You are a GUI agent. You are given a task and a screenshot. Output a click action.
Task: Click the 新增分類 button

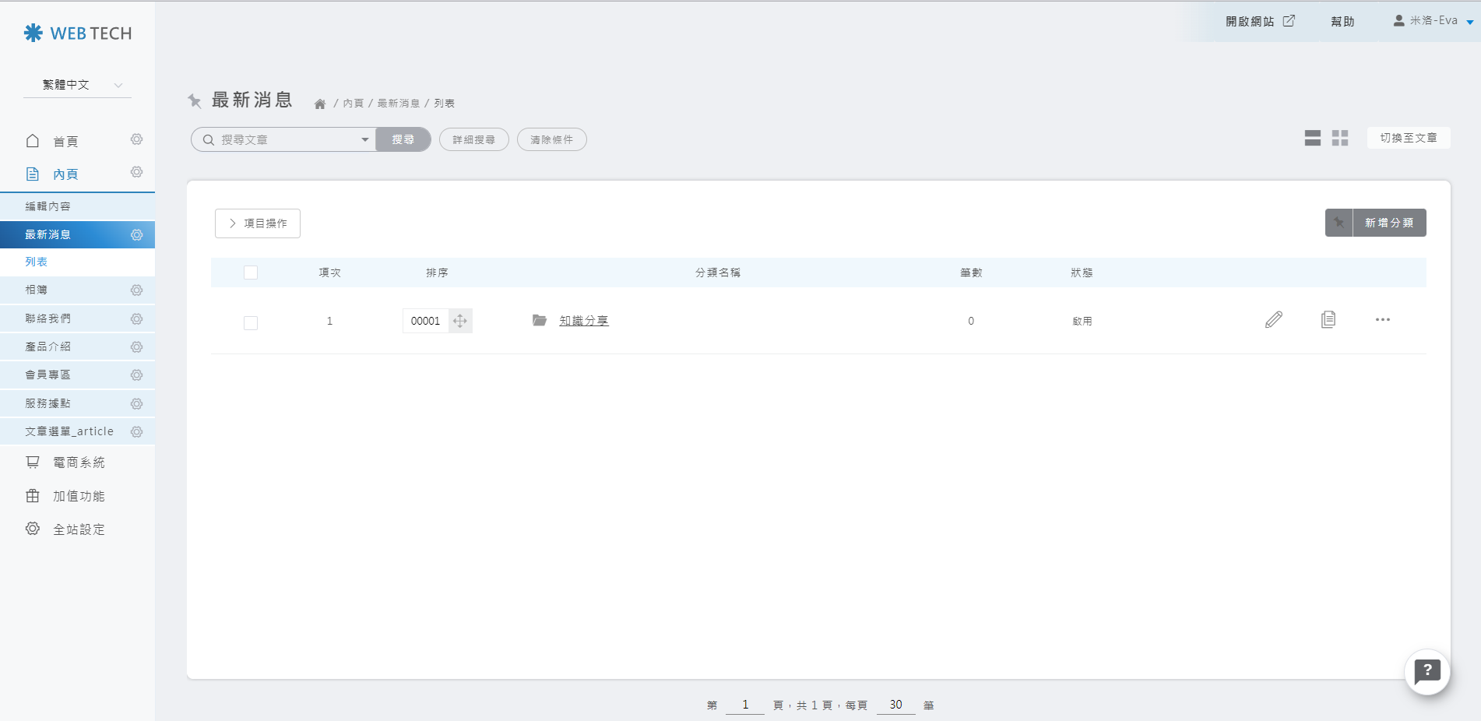pos(1388,223)
